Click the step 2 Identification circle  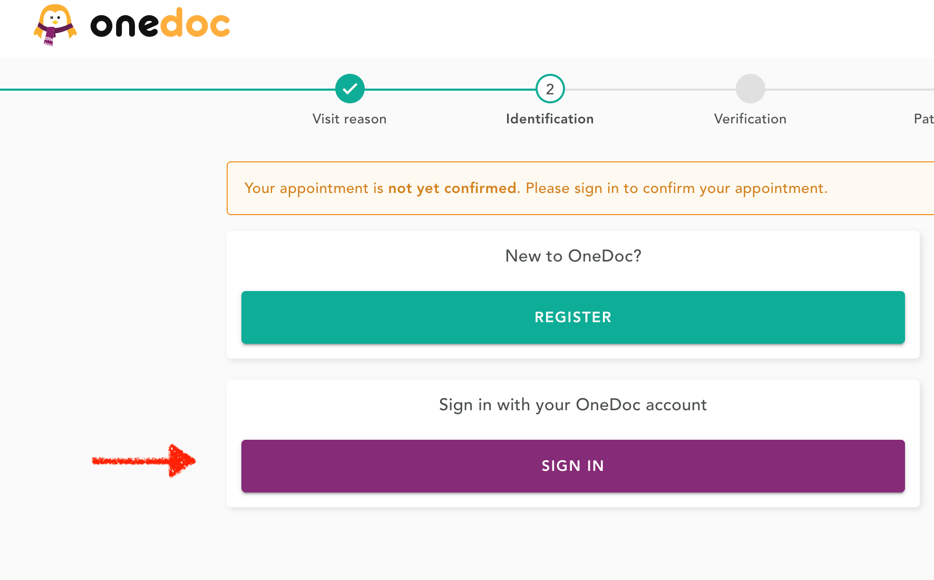(x=550, y=89)
